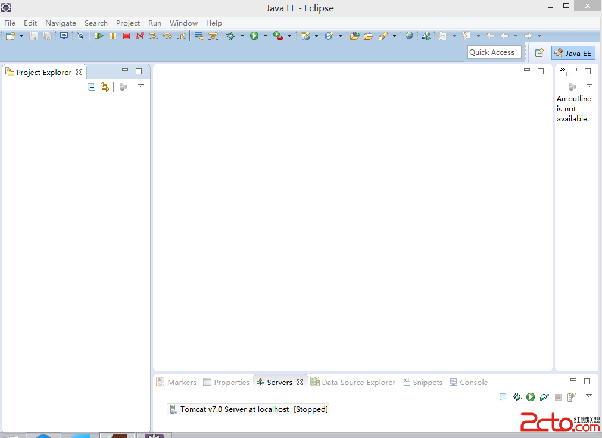
Task: Click the Suspend pause icon
Action: 113,36
